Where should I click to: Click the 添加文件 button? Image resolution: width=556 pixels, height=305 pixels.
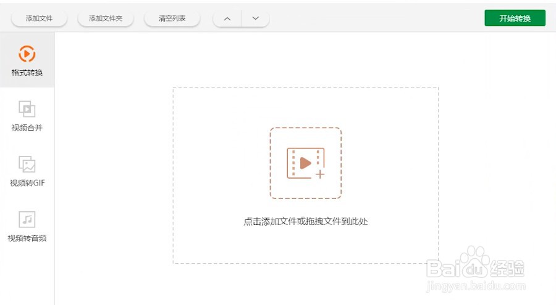coord(39,18)
